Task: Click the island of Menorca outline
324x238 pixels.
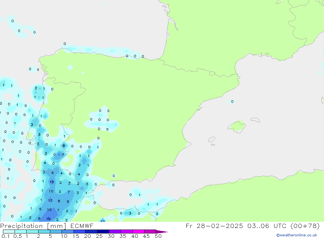Action: [255, 120]
